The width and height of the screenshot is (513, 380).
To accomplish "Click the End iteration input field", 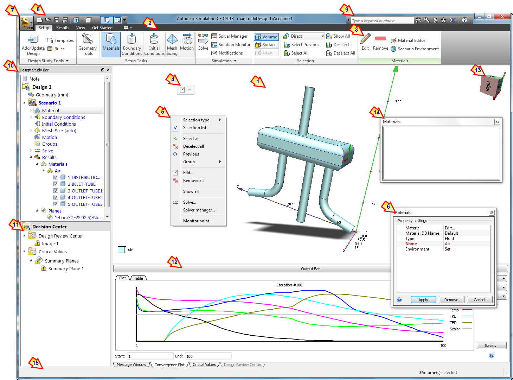I will [208, 356].
